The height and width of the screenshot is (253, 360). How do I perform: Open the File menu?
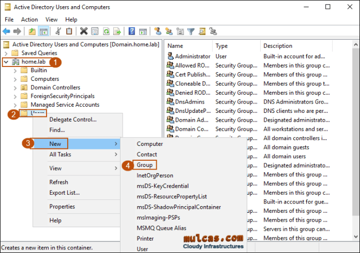(9, 20)
